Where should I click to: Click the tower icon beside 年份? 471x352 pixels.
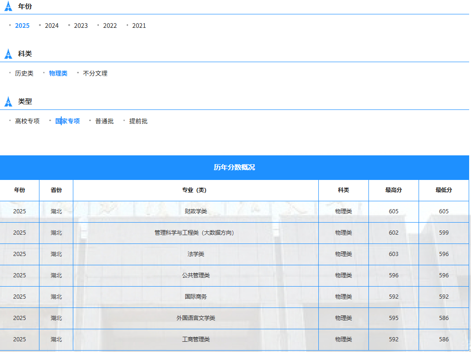[8, 6]
